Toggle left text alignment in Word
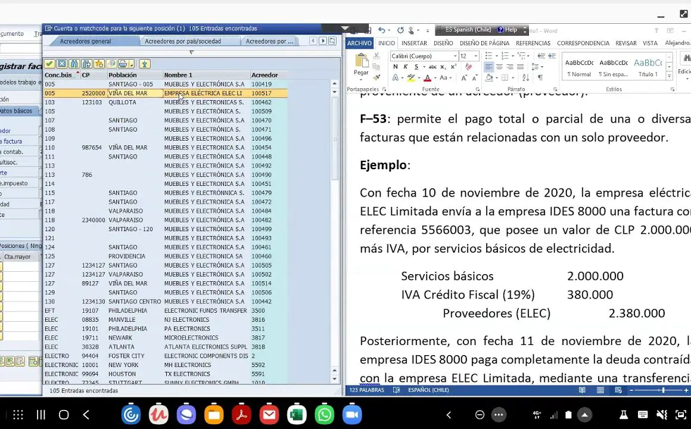The height and width of the screenshot is (429, 691). click(x=488, y=67)
